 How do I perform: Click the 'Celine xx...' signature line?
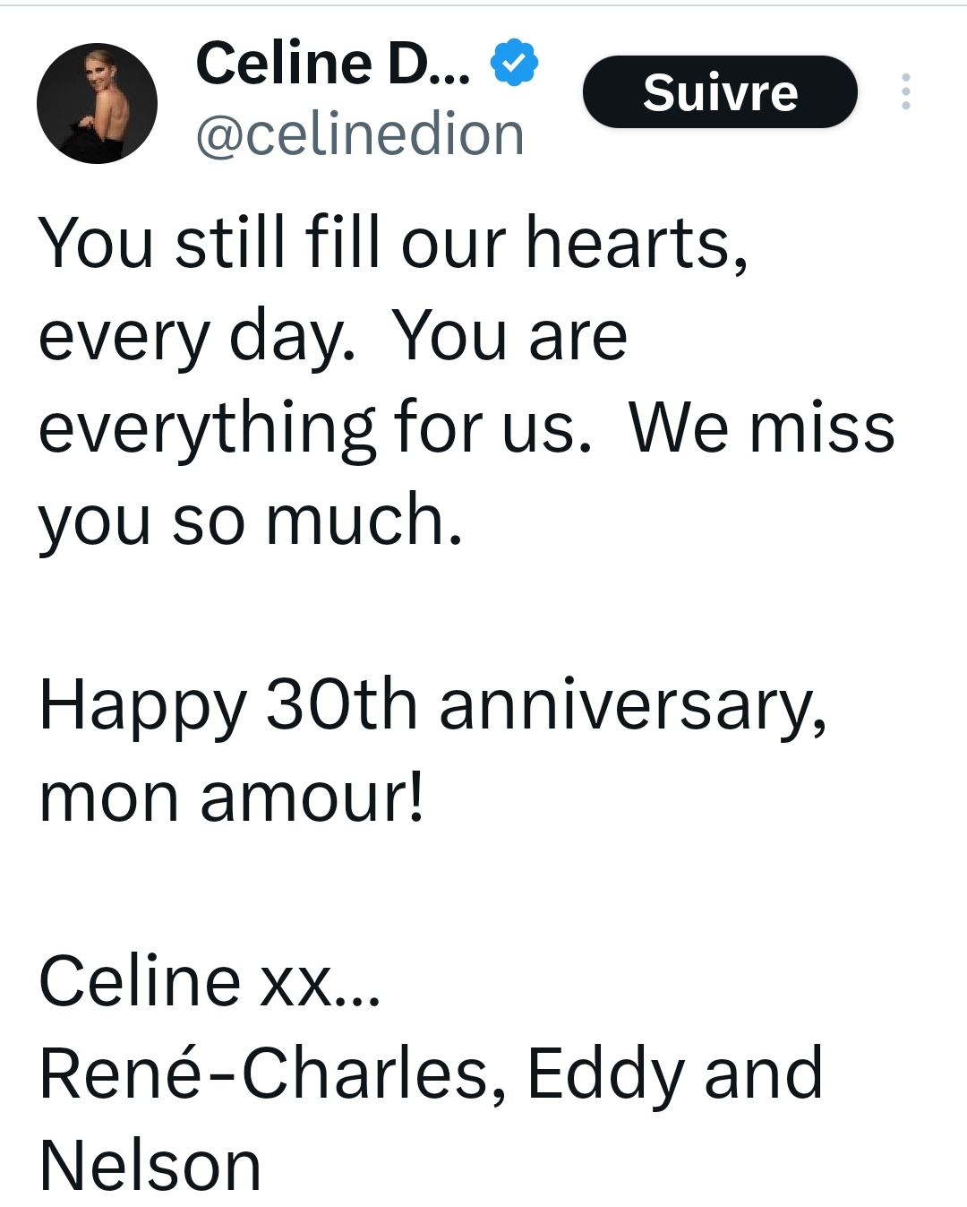click(210, 980)
